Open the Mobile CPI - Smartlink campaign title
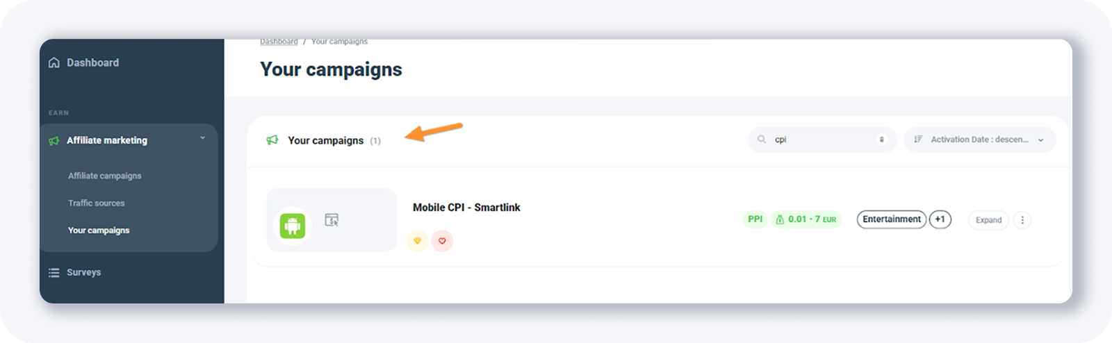This screenshot has height=343, width=1112. coord(466,208)
